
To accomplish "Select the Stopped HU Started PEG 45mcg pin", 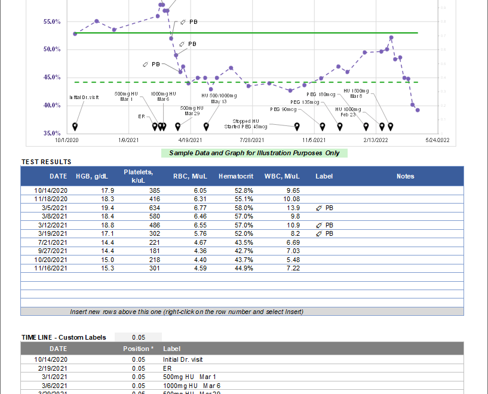I will (x=297, y=126).
